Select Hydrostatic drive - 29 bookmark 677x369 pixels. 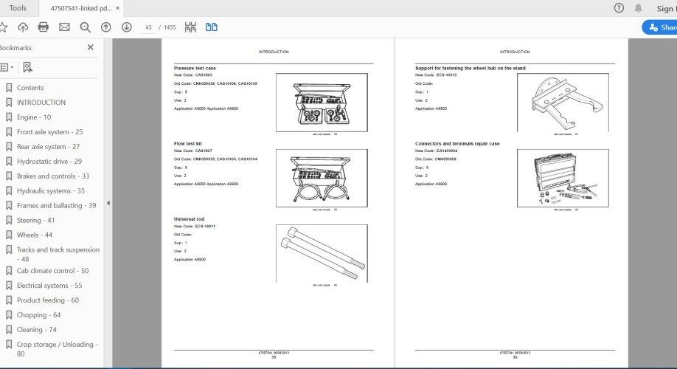coord(49,161)
